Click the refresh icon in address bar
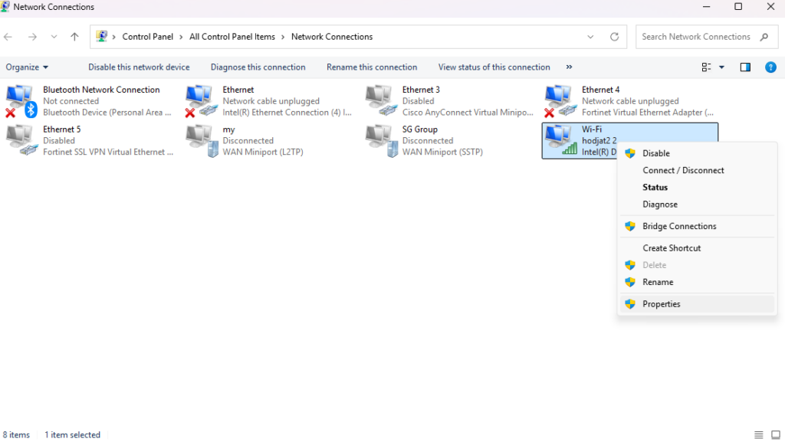Viewport: 785px width, 442px height. click(614, 37)
